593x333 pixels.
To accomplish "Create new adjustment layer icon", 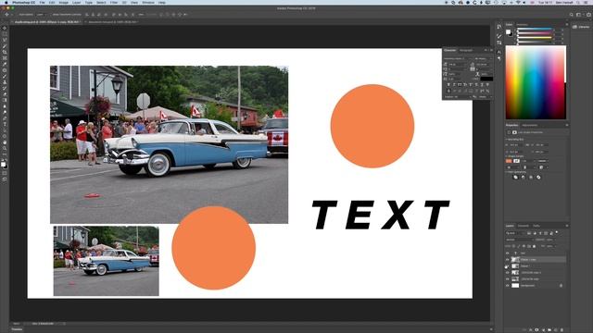I will (x=544, y=330).
